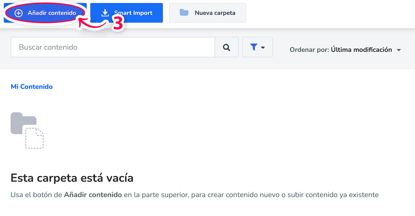The image size is (415, 216).
Task: Open Mi Contenido breadcrumb
Action: 31,86
